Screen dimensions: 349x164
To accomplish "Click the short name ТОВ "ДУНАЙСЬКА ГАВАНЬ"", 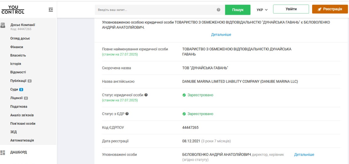I will point(205,68).
